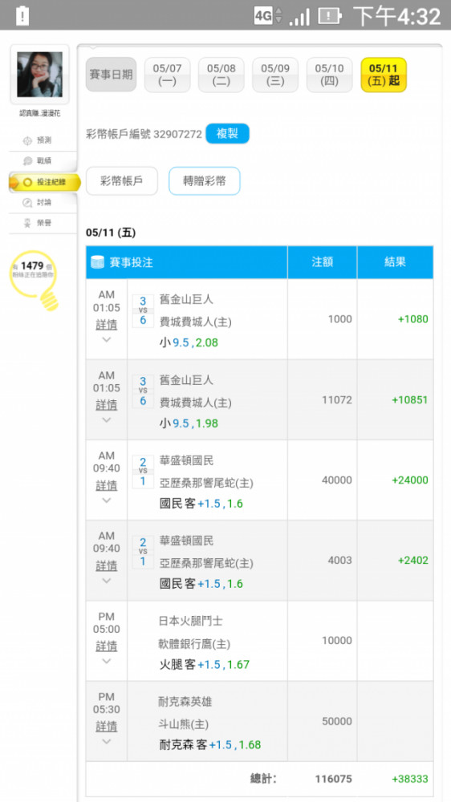Switch to the 05/09 (三) date tab
The image size is (451, 802).
click(x=275, y=75)
